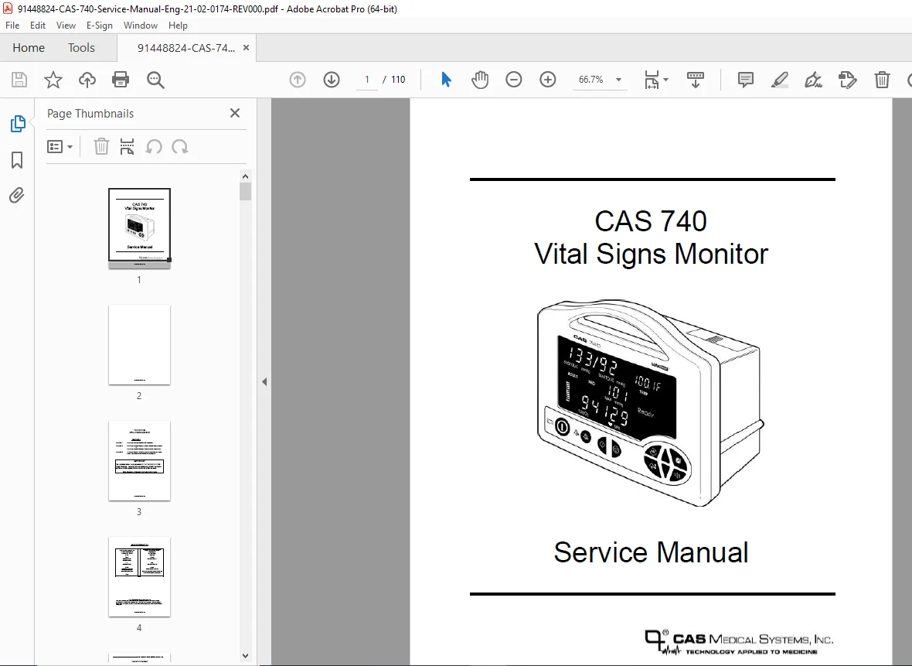Zoom out with minus icon
This screenshot has width=912, height=666.
[514, 80]
